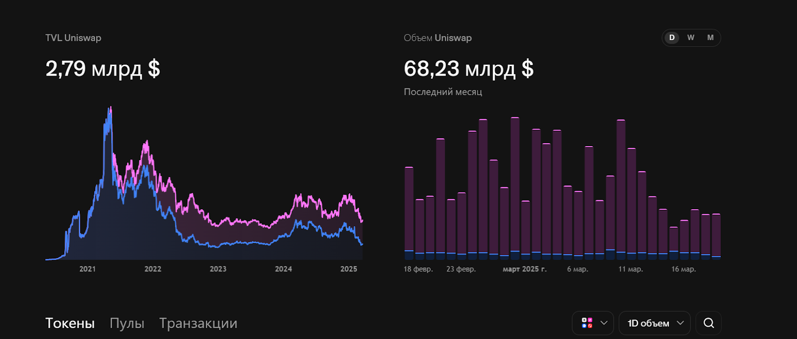Click the Объем Uniswap heading

click(437, 38)
